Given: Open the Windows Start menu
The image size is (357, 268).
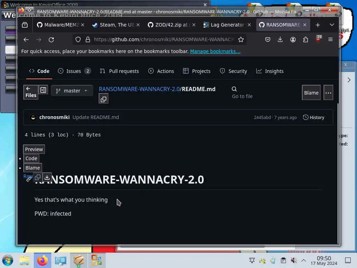Looking at the screenshot, I should tap(8, 260).
